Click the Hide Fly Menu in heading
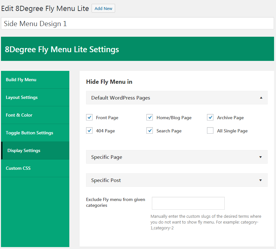Image resolution: width=276 pixels, height=249 pixels. coord(109,82)
